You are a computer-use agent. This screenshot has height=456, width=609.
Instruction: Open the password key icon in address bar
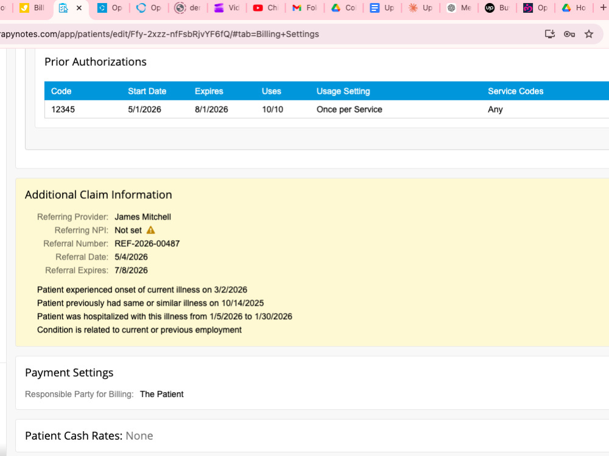pos(569,34)
